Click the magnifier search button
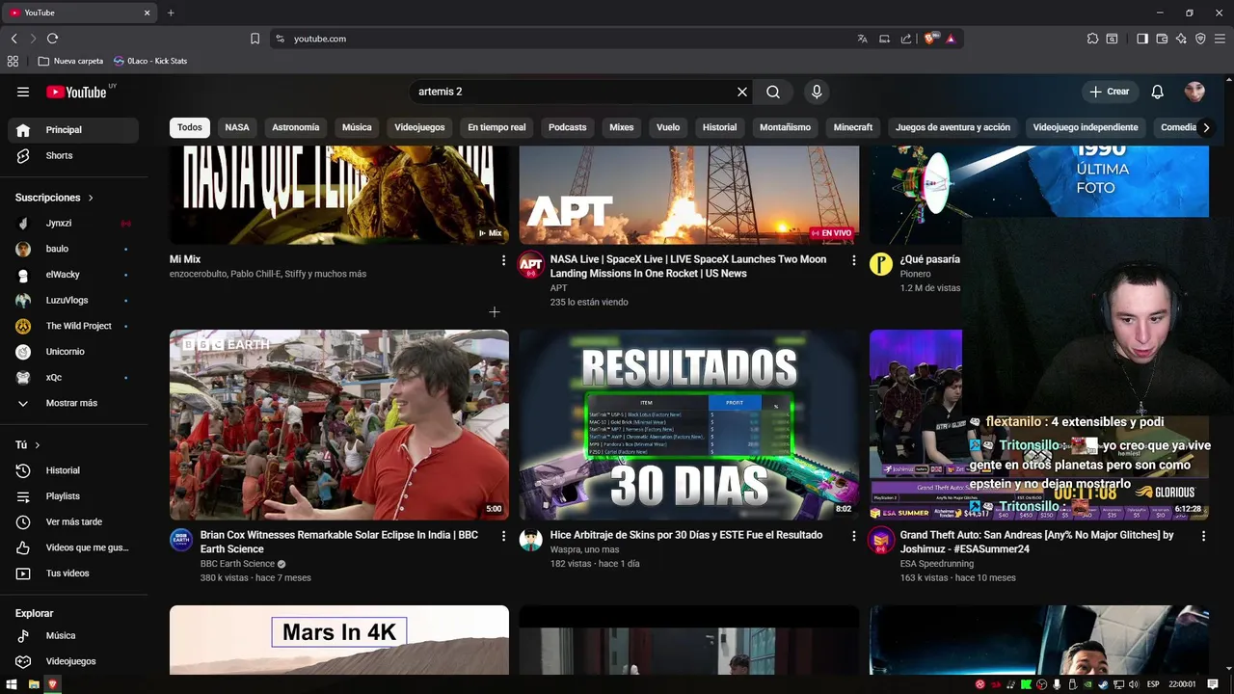Image resolution: width=1234 pixels, height=694 pixels. 773,92
